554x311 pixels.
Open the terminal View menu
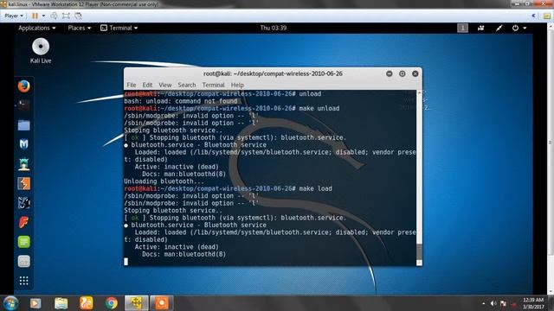[x=165, y=85]
